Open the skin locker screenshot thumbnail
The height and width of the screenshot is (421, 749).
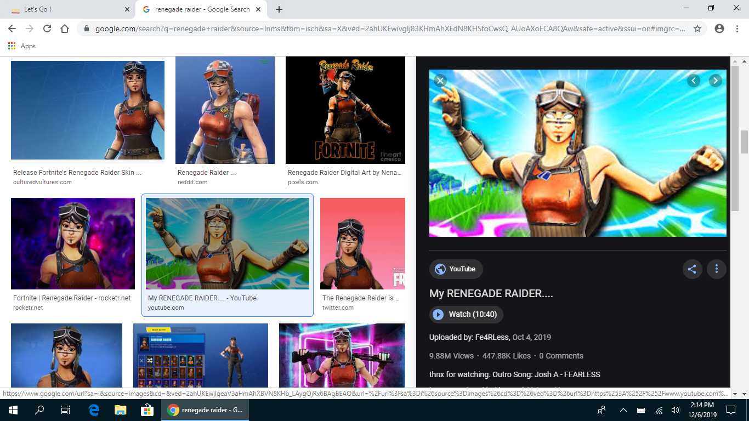click(x=201, y=355)
